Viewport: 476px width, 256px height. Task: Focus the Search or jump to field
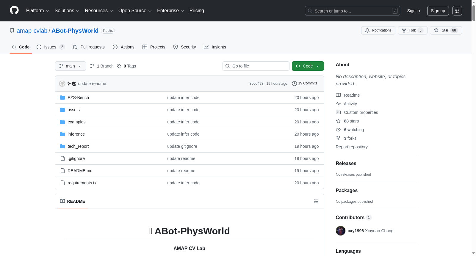pos(353,11)
